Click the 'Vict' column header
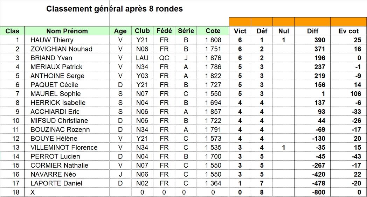The image size is (367, 197). point(240,31)
